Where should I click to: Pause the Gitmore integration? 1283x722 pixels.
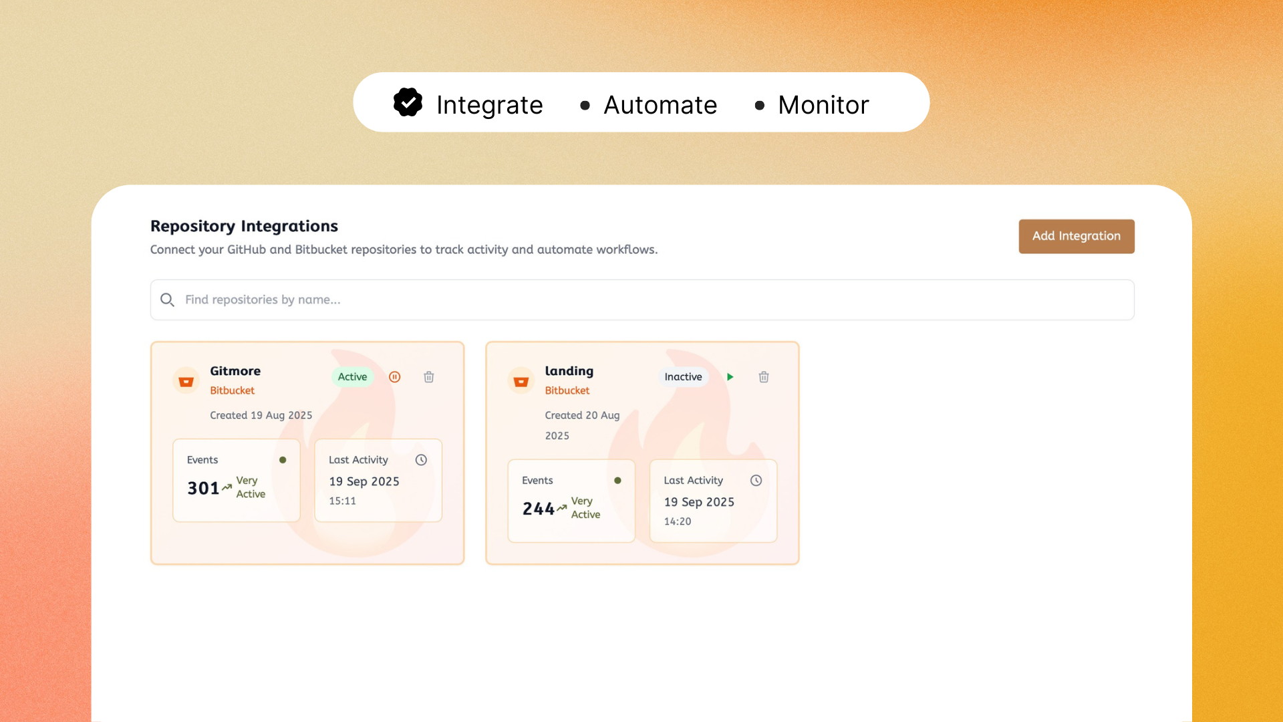click(395, 376)
